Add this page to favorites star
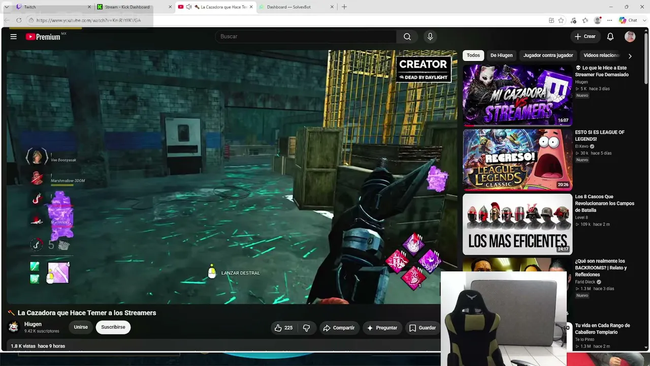Image resolution: width=650 pixels, height=366 pixels. (x=561, y=20)
